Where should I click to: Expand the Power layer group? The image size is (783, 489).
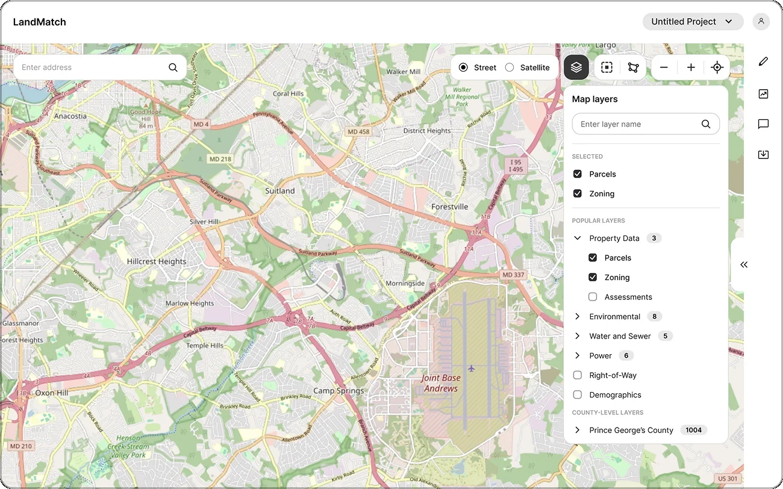(x=578, y=356)
